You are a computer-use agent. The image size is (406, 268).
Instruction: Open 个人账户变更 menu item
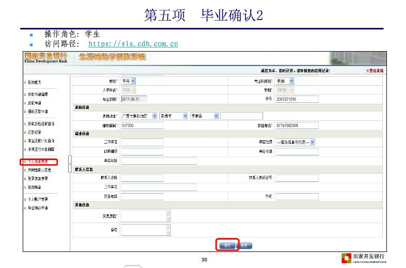click(38, 199)
